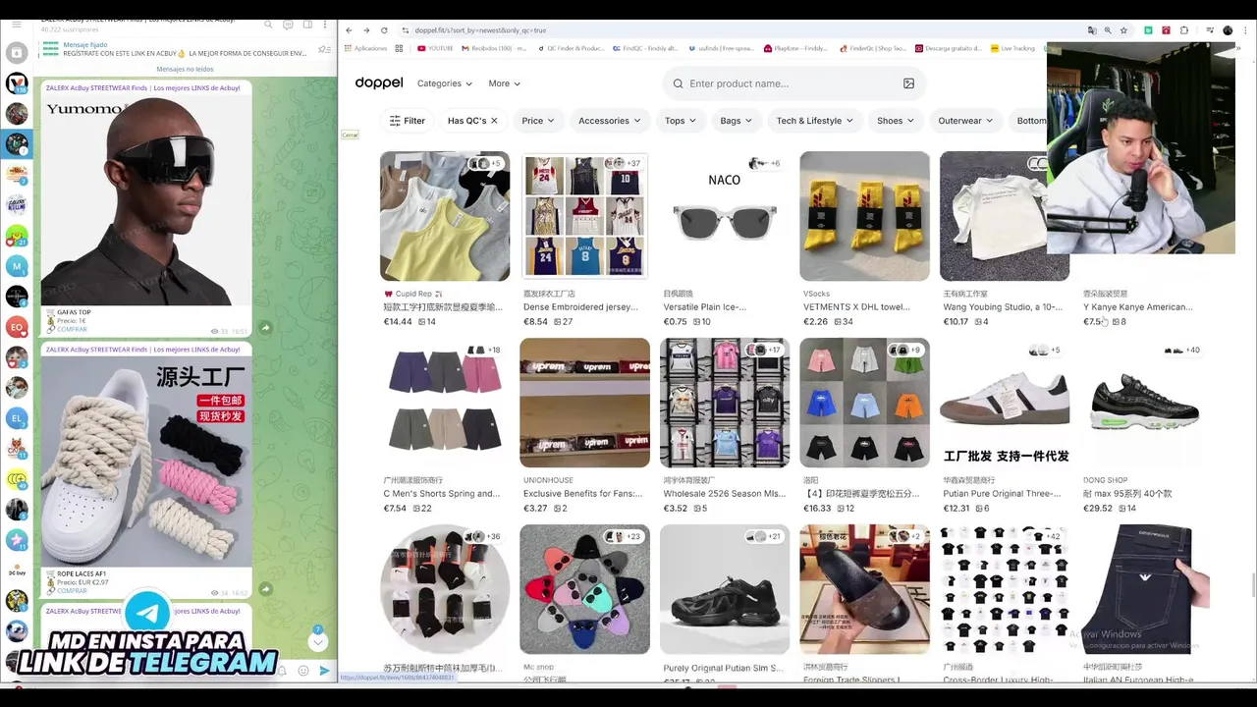This screenshot has width=1257, height=707.
Task: Click COMPRAR link under ROPE LACES AF1
Action: (72, 591)
